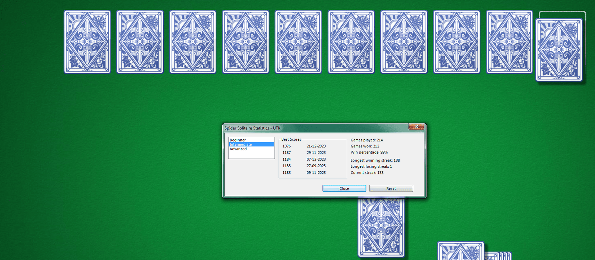This screenshot has width=595, height=260.
Task: Click the offset card in the tenth column
Action: (x=559, y=50)
